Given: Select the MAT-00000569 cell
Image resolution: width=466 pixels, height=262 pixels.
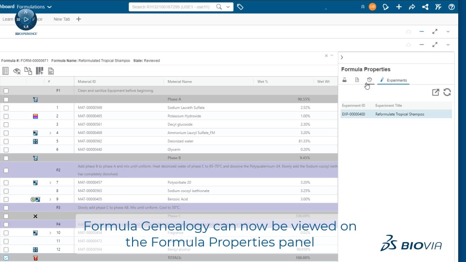Looking at the screenshot, I should point(90,108).
